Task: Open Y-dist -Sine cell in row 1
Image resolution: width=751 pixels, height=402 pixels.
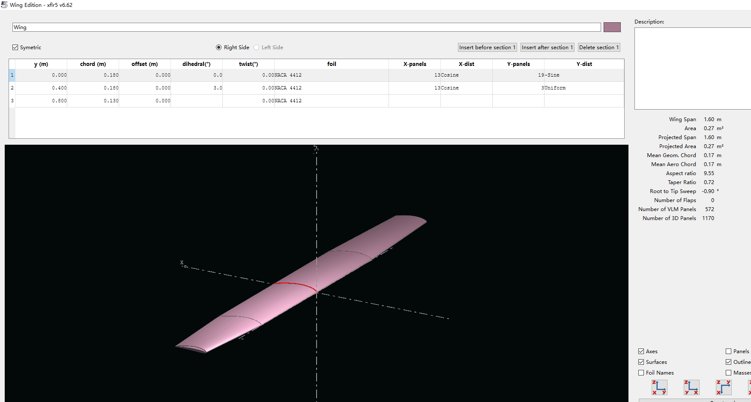Action: 584,75
